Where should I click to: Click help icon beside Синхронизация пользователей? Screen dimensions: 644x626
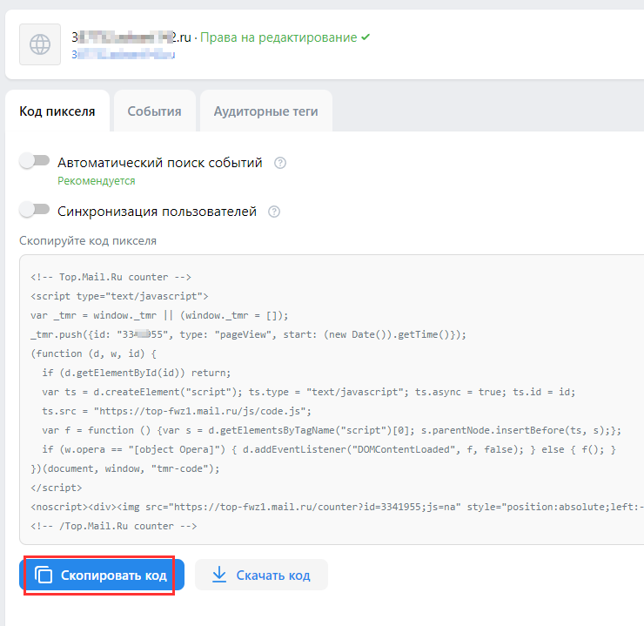[x=274, y=212]
